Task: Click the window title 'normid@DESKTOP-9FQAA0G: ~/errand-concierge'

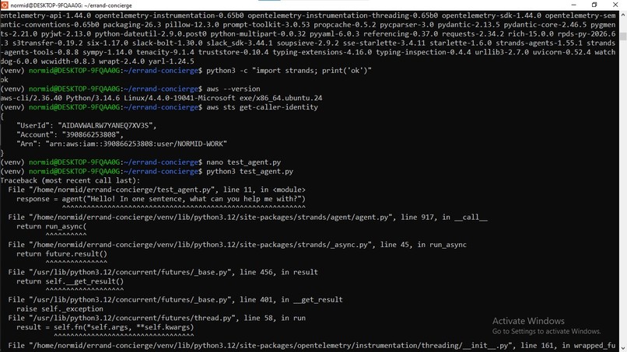Action: point(71,5)
